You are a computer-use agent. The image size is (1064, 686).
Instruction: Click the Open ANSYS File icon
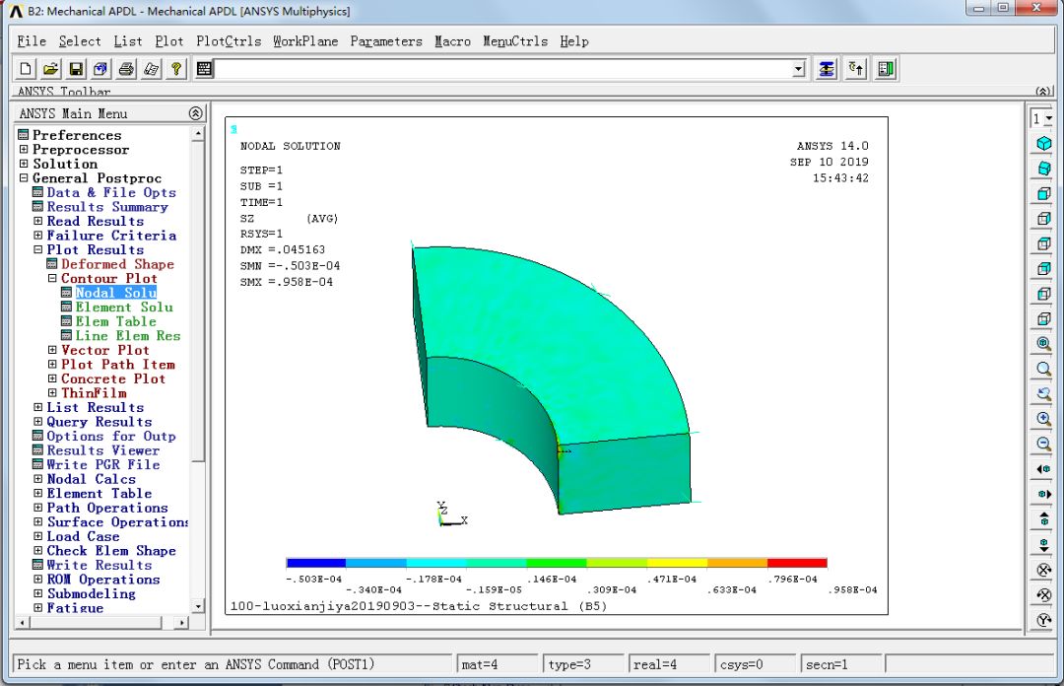51,69
